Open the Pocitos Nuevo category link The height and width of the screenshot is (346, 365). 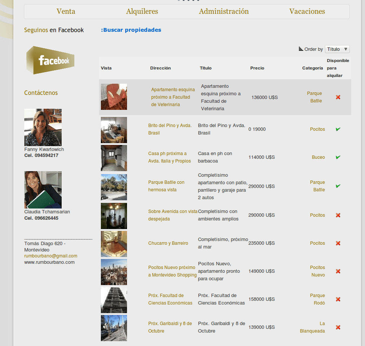coord(317,271)
